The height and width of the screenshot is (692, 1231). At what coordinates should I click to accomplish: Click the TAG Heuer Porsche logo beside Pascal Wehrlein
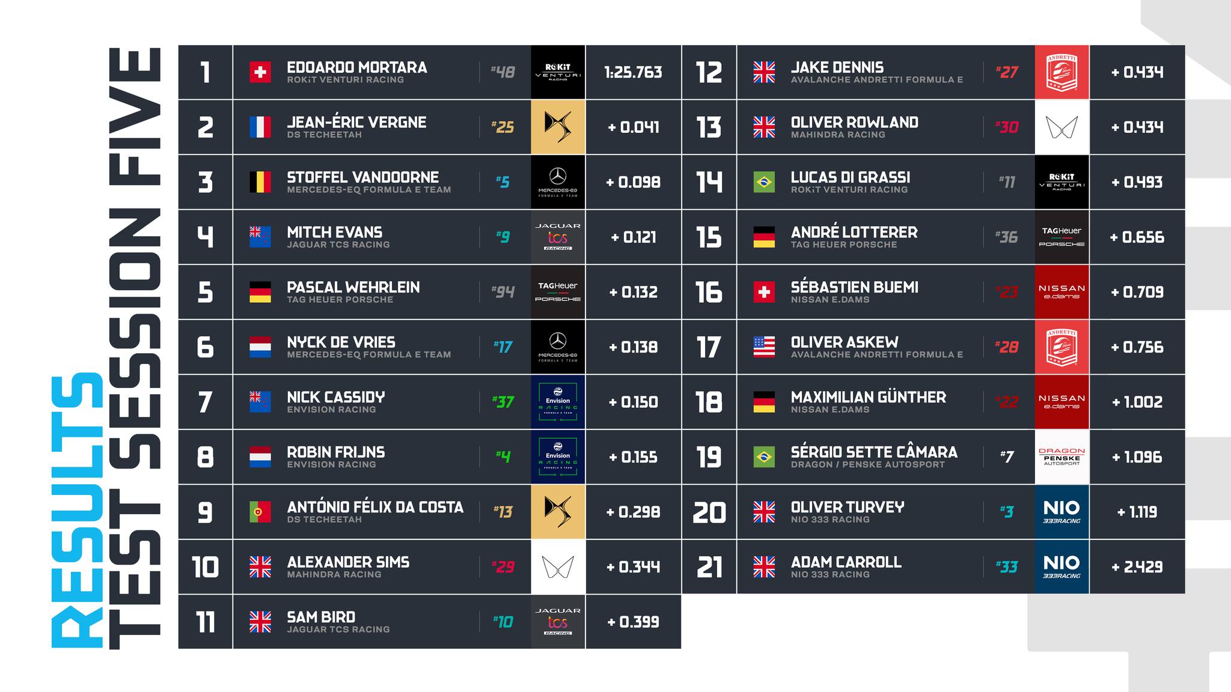tap(558, 292)
